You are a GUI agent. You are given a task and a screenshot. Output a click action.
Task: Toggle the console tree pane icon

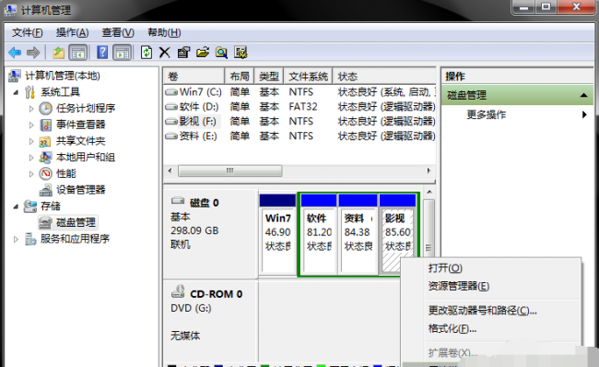pos(78,53)
